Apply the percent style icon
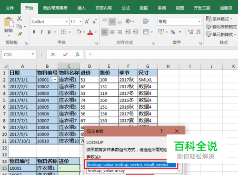Viewport: 238px width, 175px height. click(173, 32)
